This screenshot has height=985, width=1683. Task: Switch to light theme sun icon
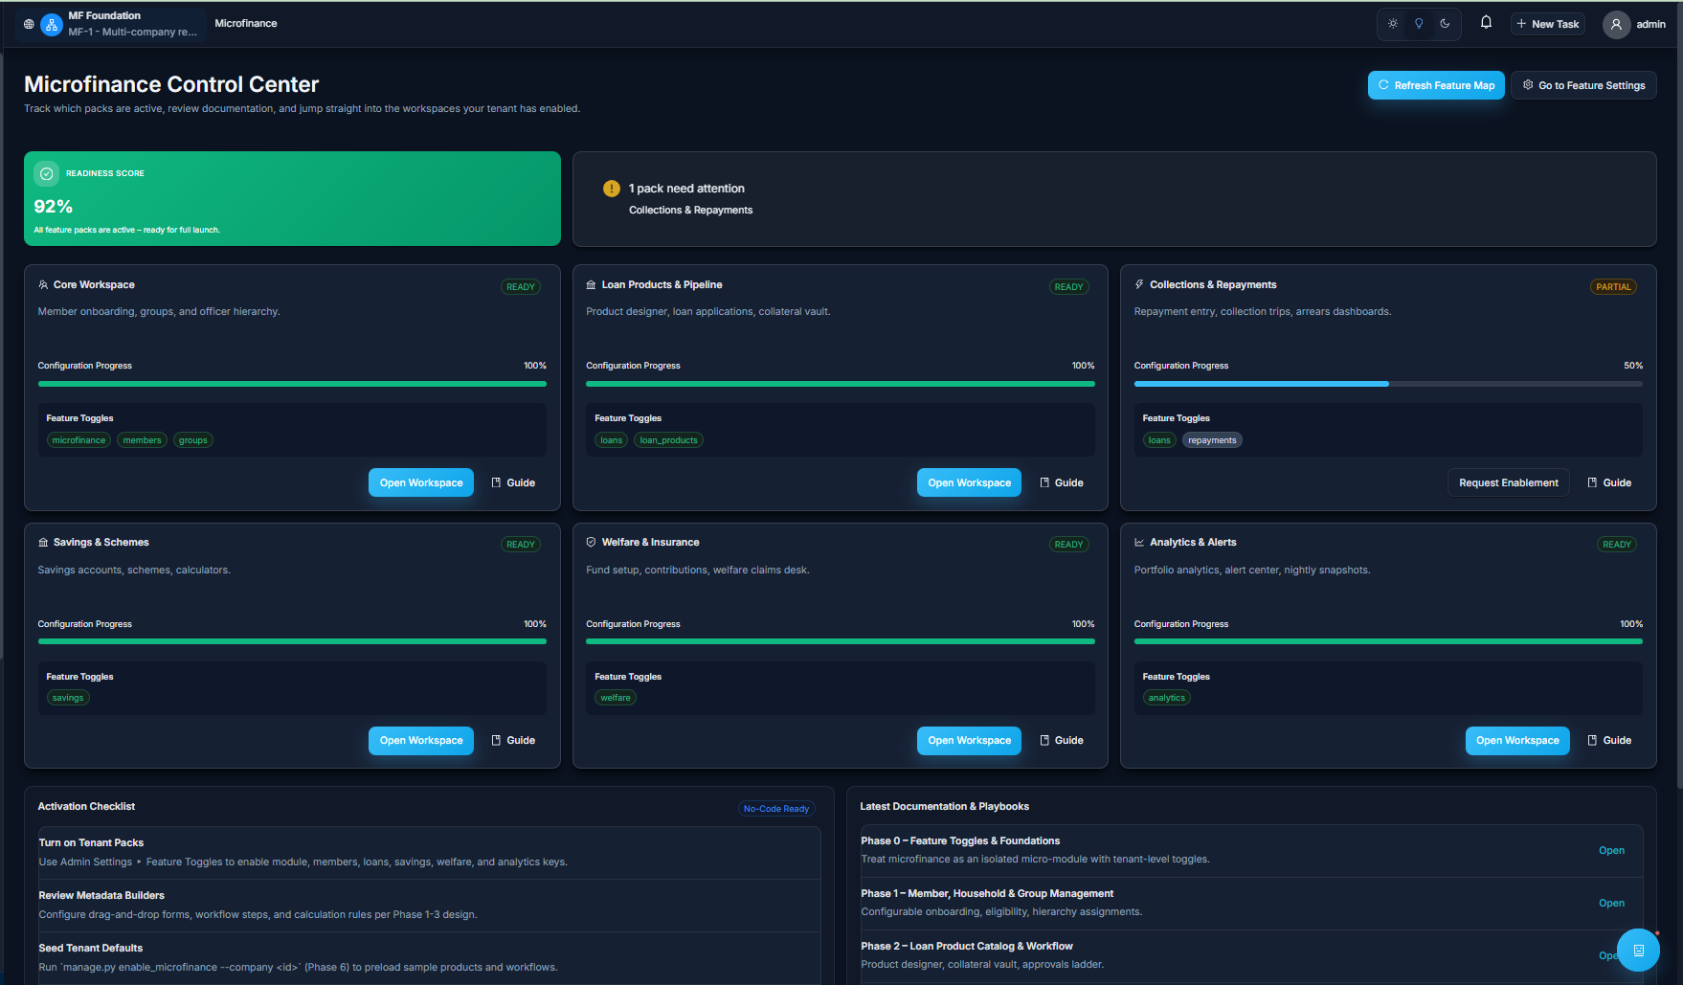1392,24
